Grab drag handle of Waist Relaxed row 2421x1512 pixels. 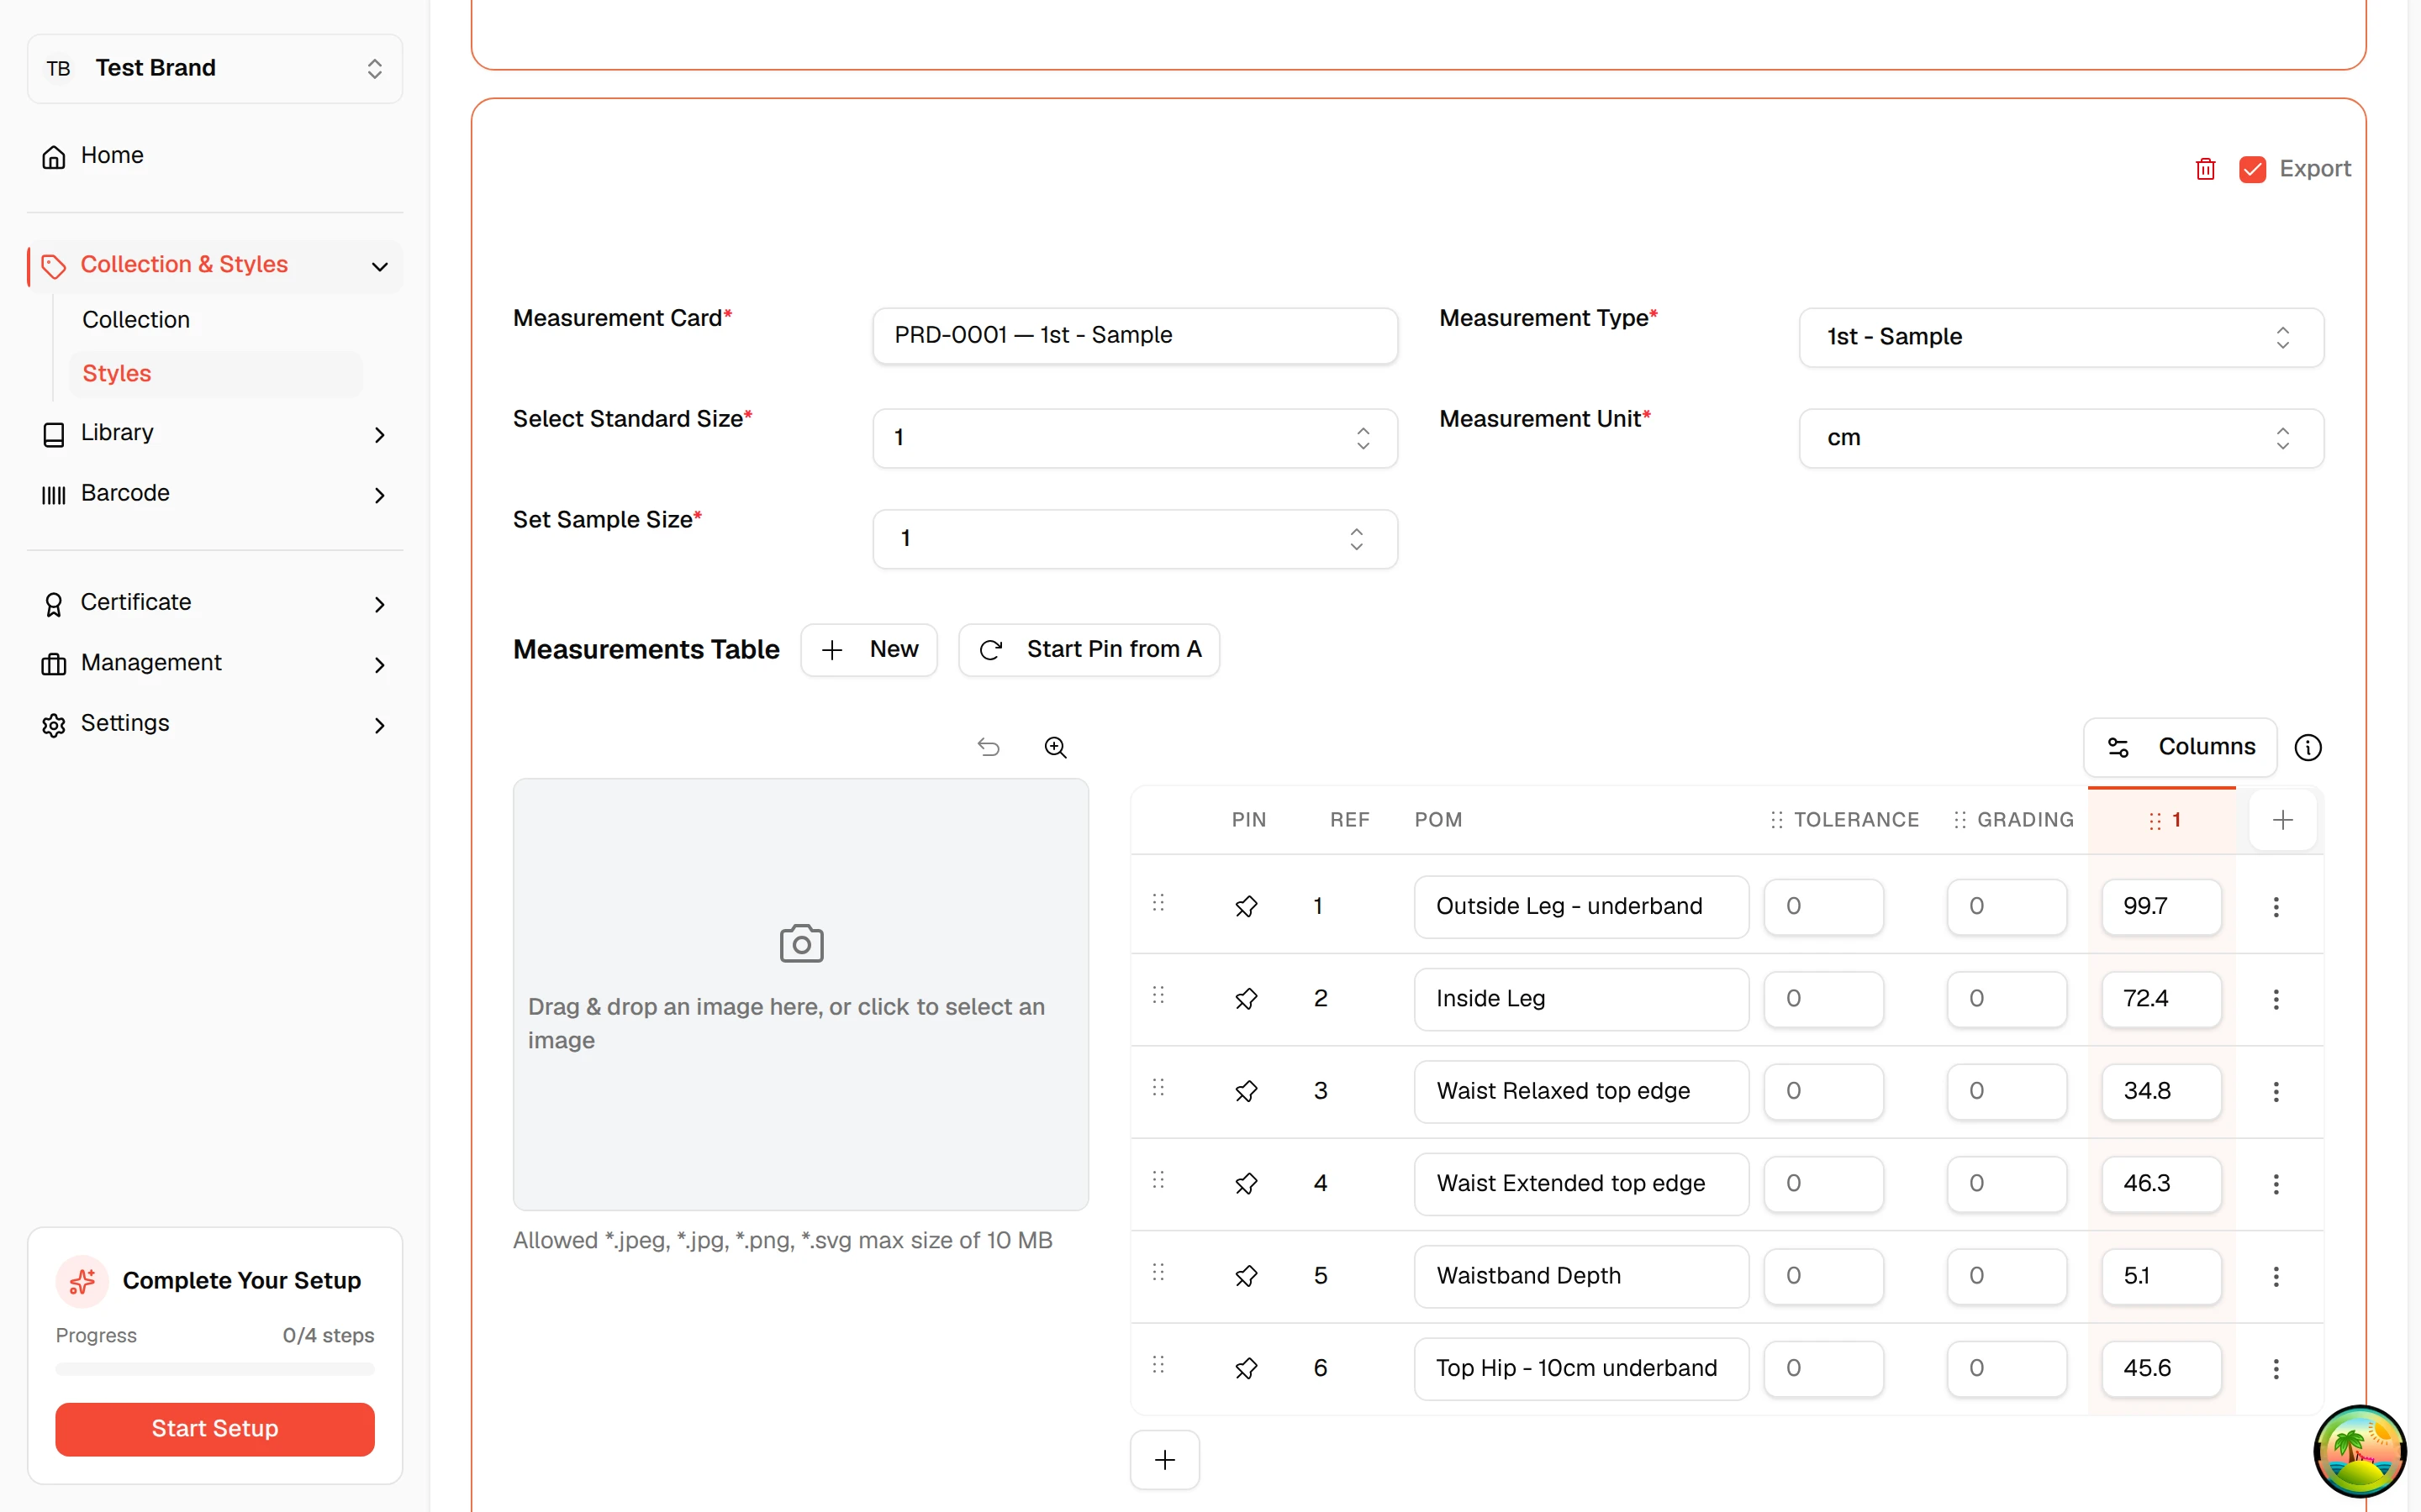click(x=1158, y=1087)
